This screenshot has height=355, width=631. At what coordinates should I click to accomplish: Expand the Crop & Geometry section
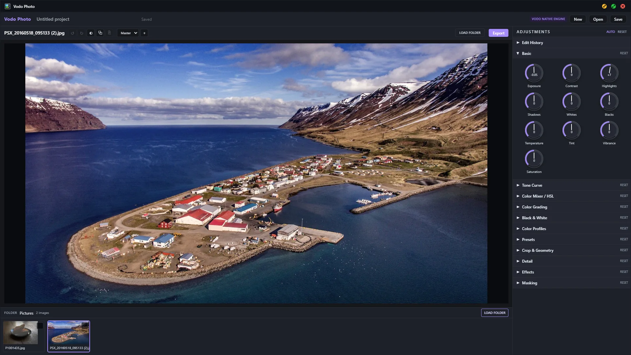tap(572, 250)
